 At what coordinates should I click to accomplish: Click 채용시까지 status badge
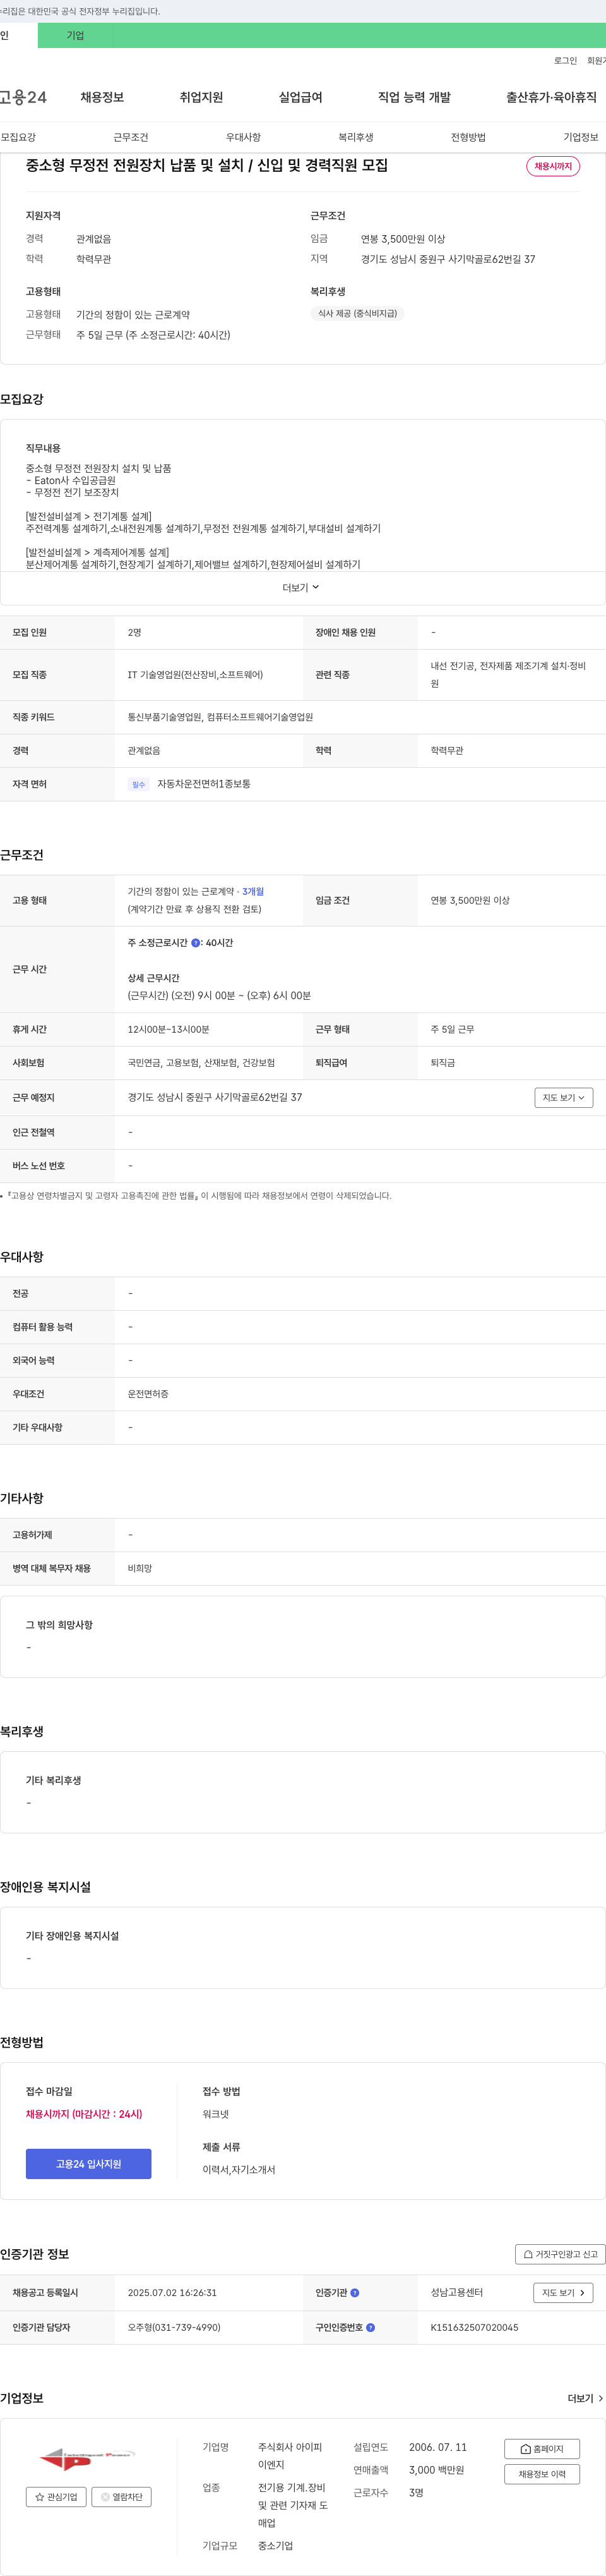pos(553,166)
